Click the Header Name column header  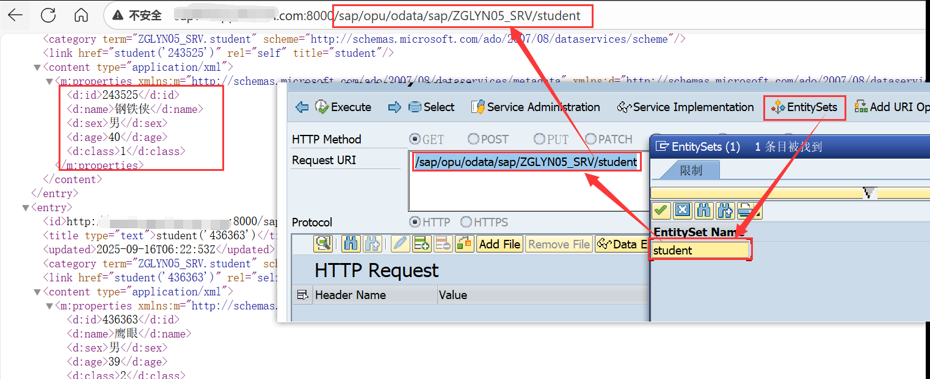tap(374, 295)
